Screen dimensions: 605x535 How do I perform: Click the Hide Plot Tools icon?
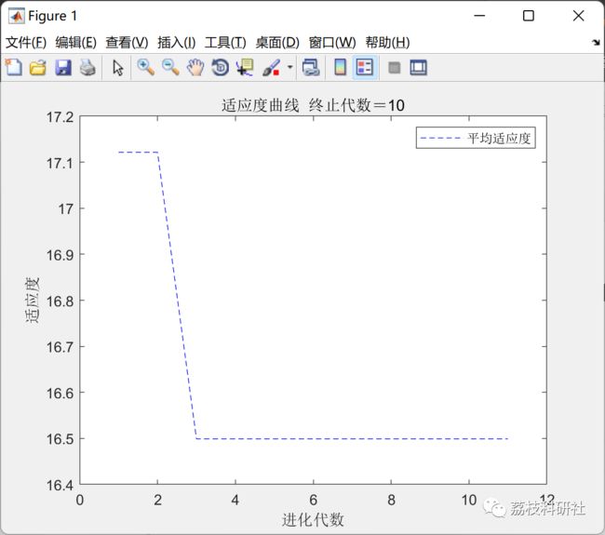[395, 68]
